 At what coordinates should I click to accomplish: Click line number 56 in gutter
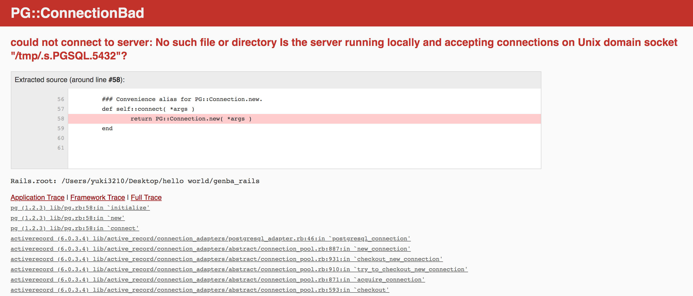point(61,99)
